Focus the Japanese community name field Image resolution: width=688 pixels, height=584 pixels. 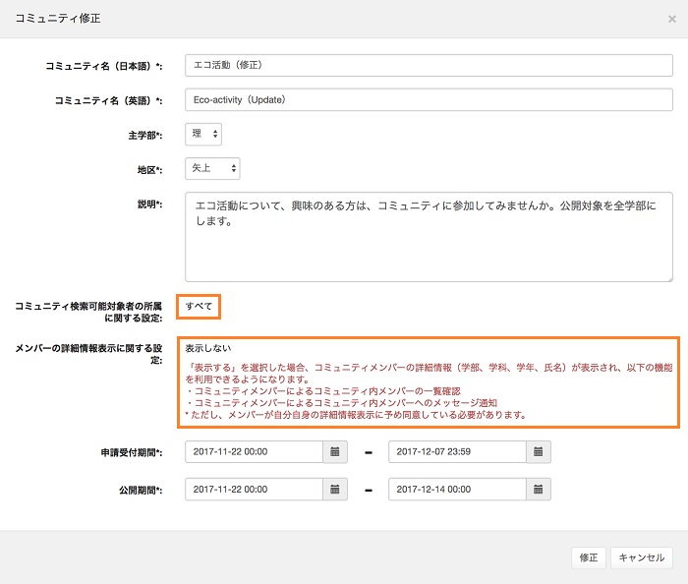(x=428, y=65)
